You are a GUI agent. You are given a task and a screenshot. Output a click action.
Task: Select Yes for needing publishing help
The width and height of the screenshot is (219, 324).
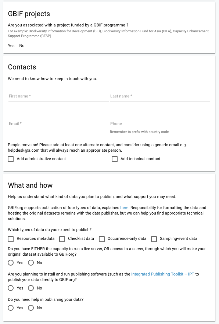click(11, 308)
